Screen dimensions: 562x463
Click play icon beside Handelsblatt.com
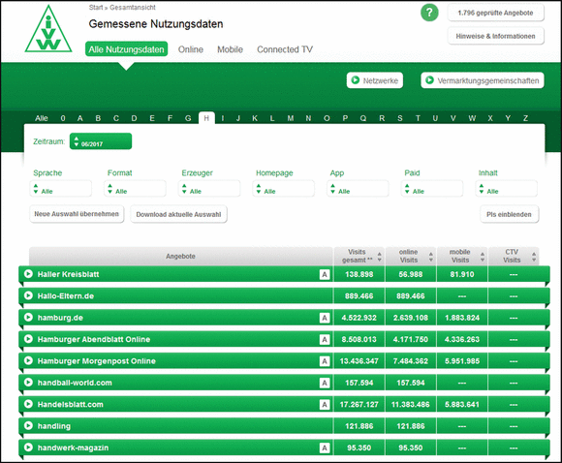[28, 404]
